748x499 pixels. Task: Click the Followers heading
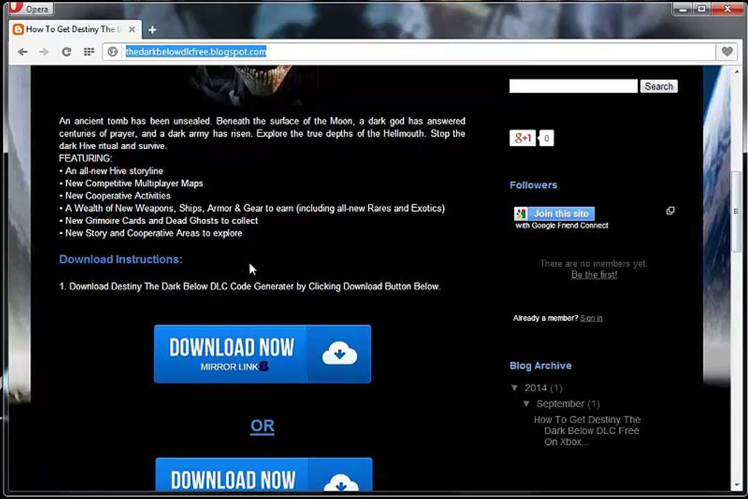[x=534, y=185]
